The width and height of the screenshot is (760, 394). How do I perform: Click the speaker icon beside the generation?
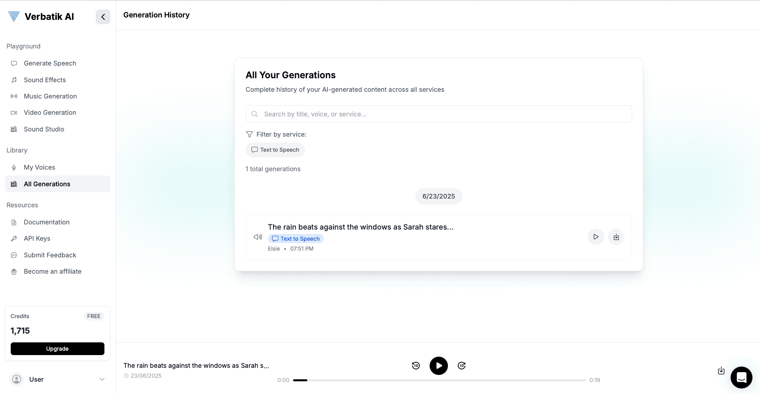[x=258, y=237]
